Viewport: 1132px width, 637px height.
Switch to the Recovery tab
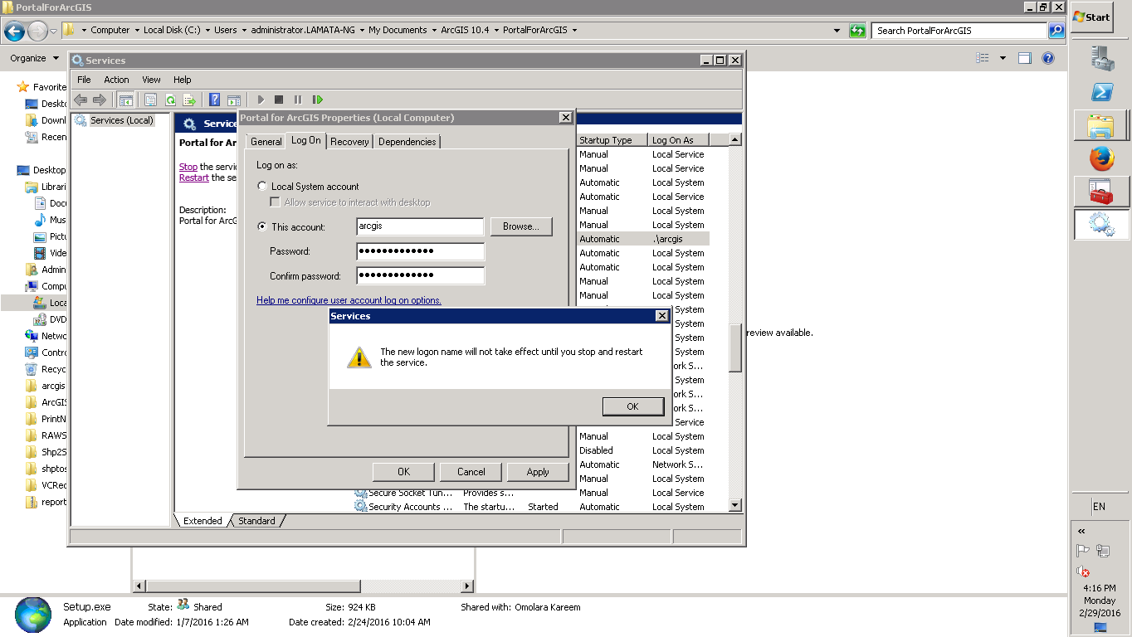click(349, 142)
